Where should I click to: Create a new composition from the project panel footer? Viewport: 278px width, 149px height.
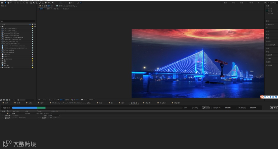click(x=6, y=100)
